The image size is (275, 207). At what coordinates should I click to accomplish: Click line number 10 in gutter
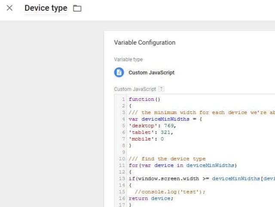[x=122, y=159]
